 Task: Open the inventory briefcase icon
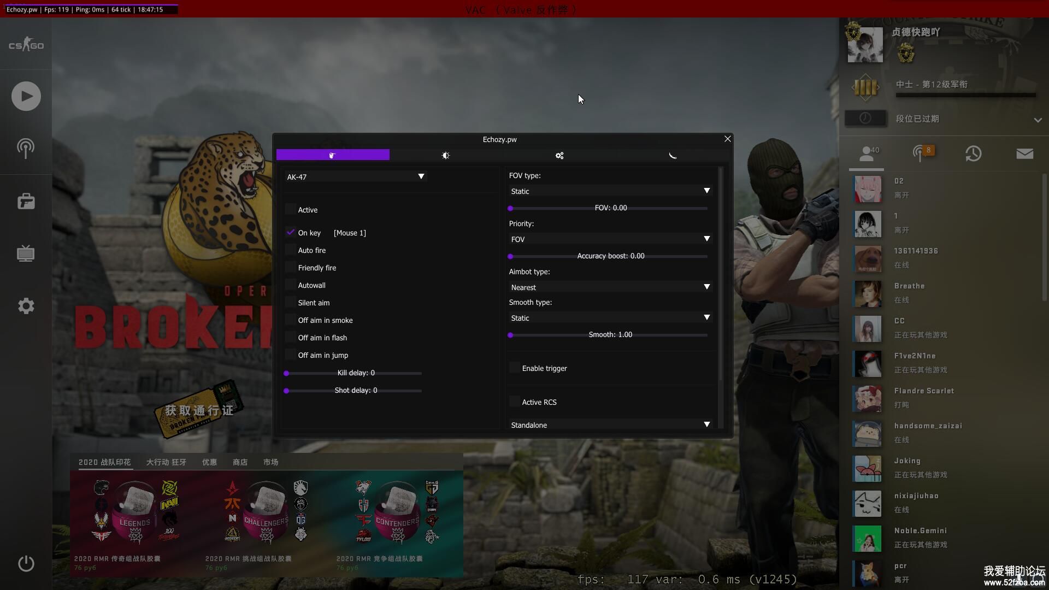point(26,201)
